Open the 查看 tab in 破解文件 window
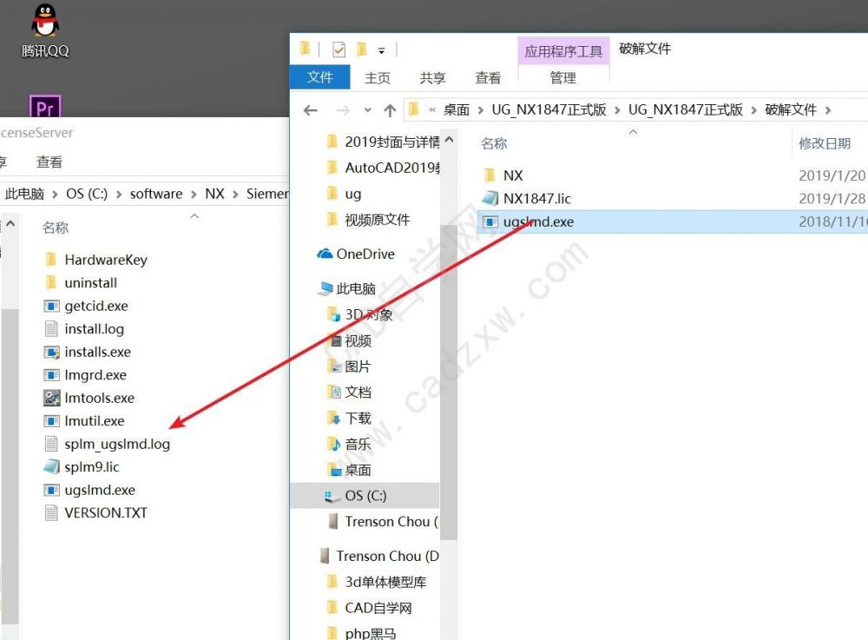Viewport: 868px width, 640px height. [488, 78]
